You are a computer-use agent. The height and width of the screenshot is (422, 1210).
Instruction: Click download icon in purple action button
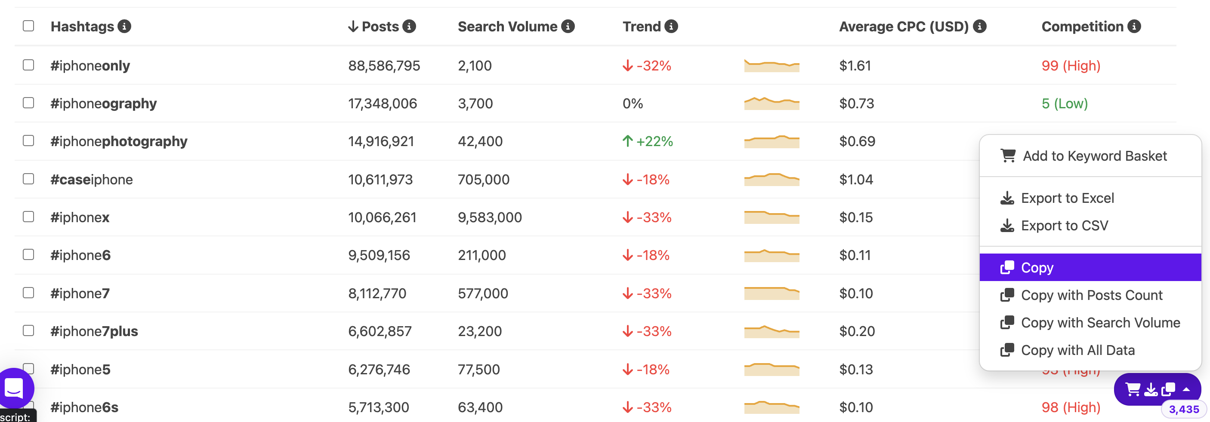click(1151, 389)
